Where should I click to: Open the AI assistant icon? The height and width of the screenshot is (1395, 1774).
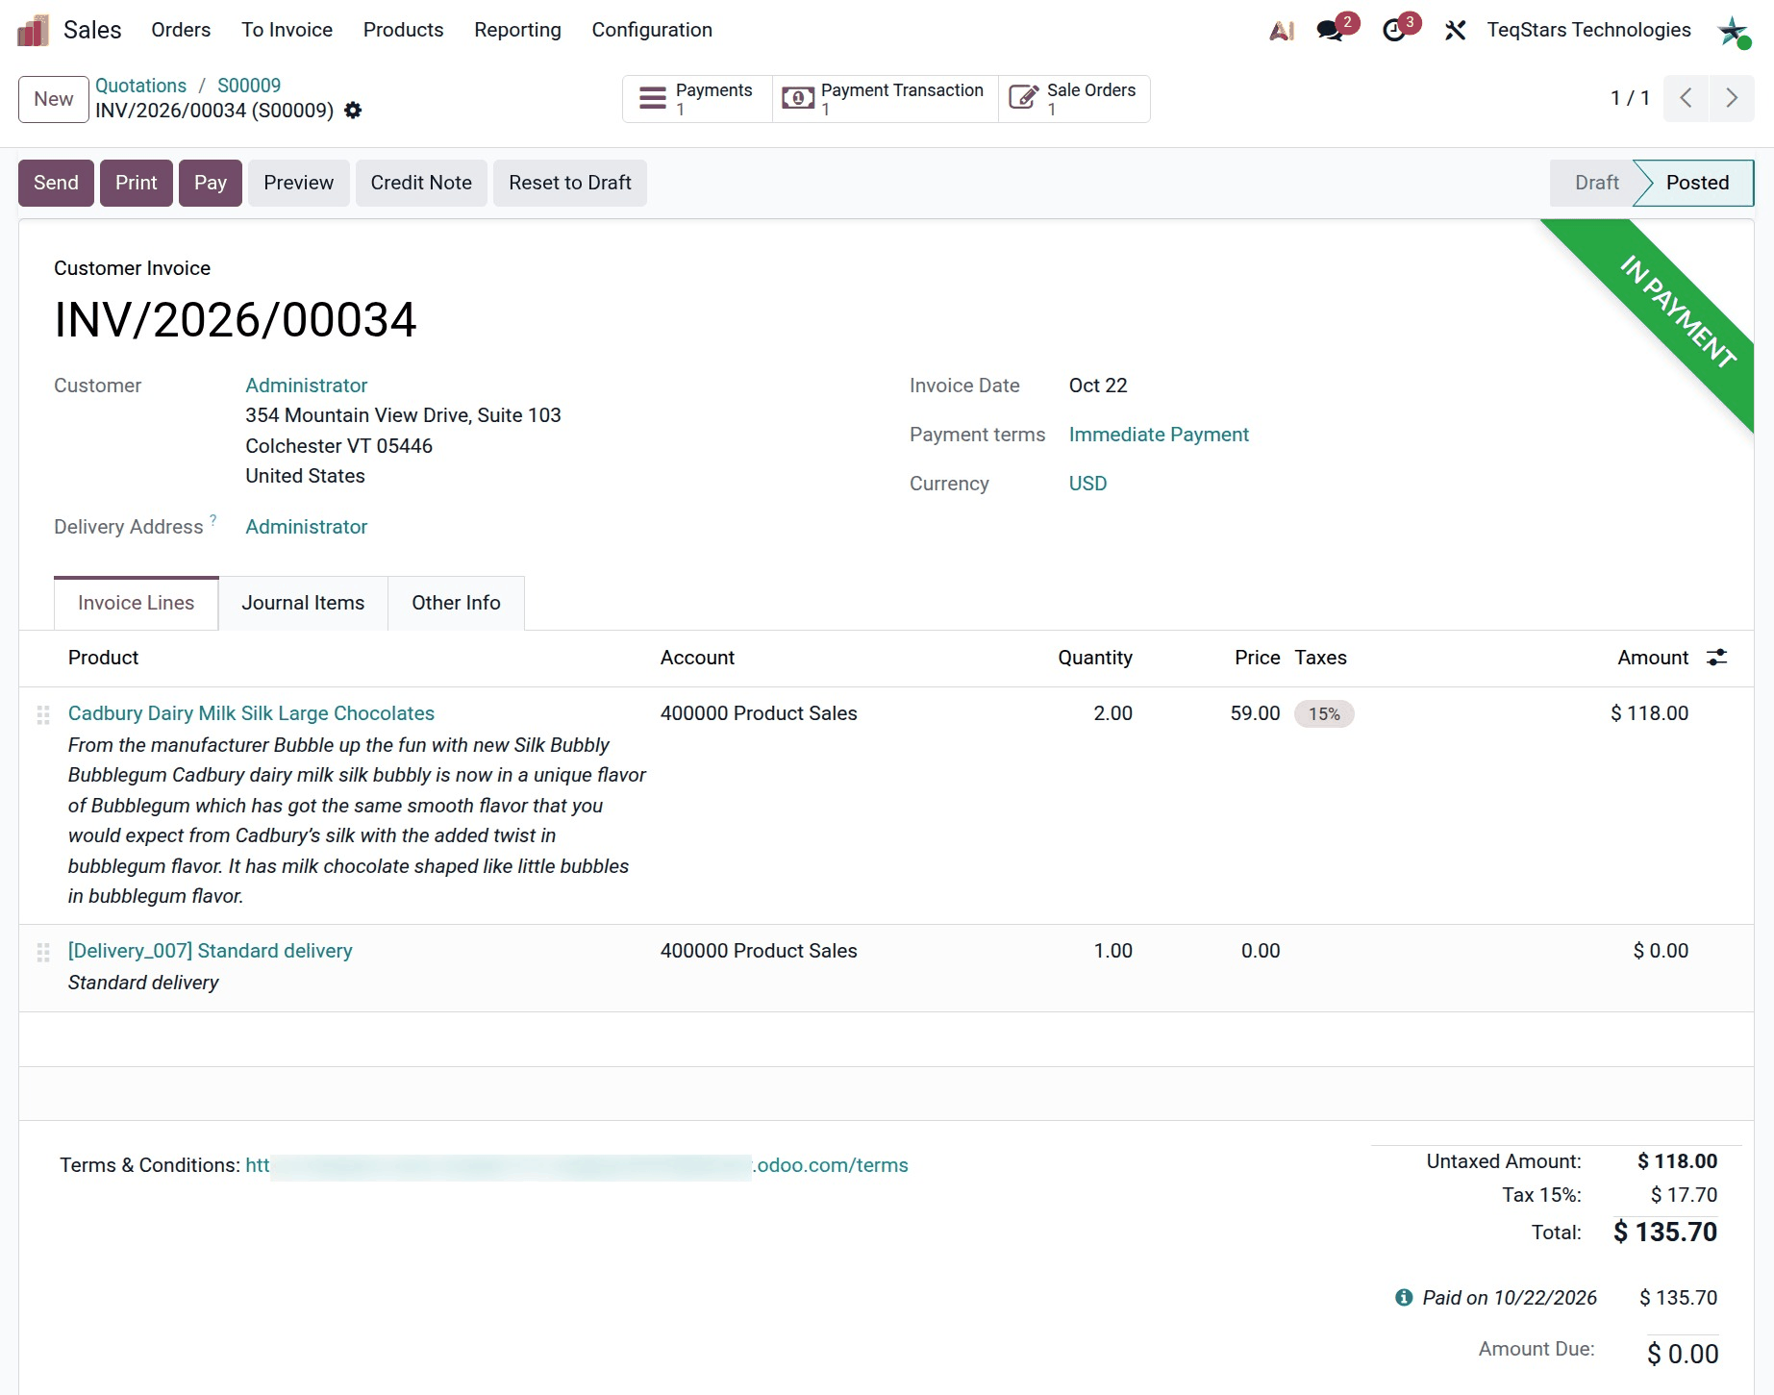(1282, 31)
